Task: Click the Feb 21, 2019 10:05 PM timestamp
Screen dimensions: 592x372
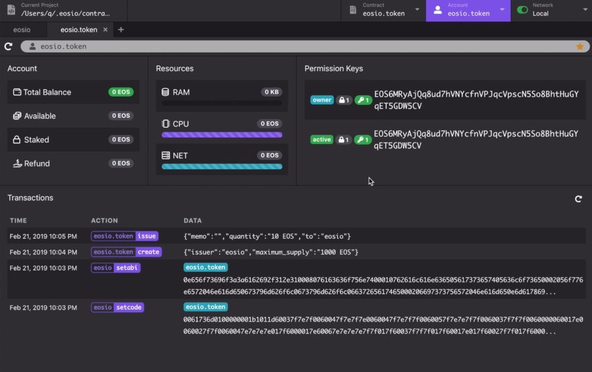Action: pos(43,236)
